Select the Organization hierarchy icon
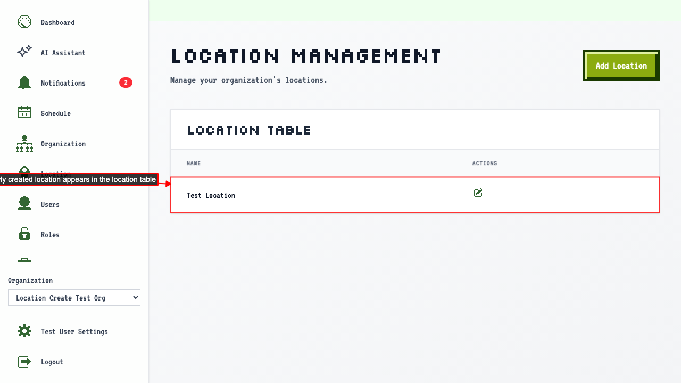 [x=24, y=144]
